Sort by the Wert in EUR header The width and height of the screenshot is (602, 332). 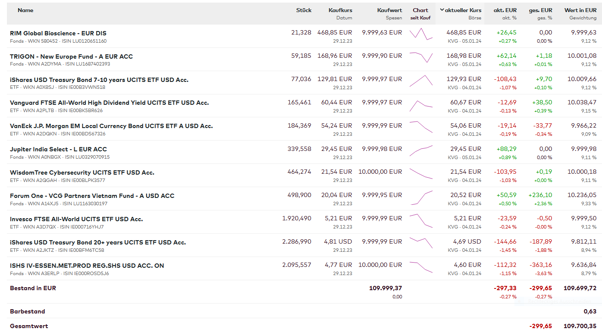click(580, 10)
